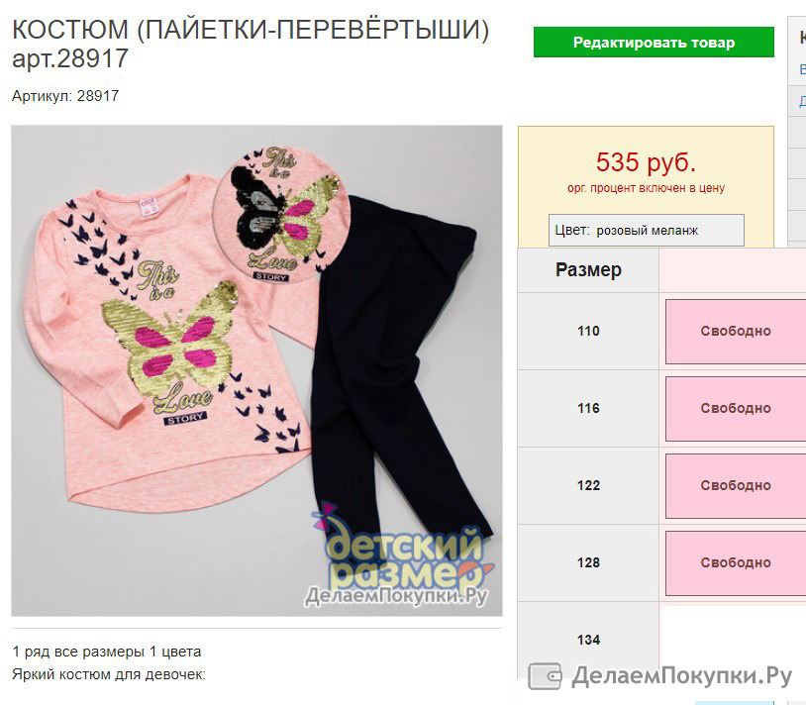This screenshot has height=705, width=806.
Task: Click the Размер column header
Action: point(588,270)
